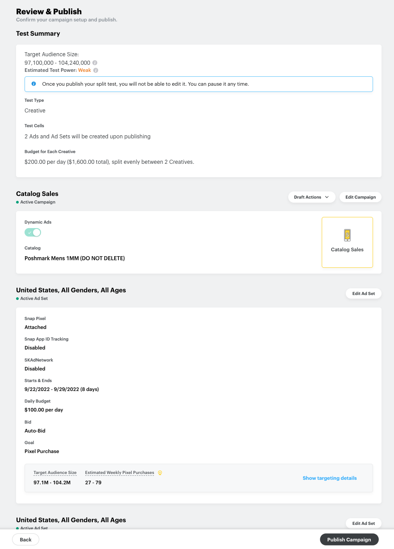Click info icon beside the audience size range
The width and height of the screenshot is (394, 549).
[95, 63]
